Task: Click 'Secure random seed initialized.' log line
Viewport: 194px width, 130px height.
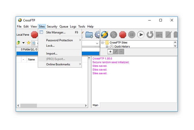Action: [x=111, y=62]
